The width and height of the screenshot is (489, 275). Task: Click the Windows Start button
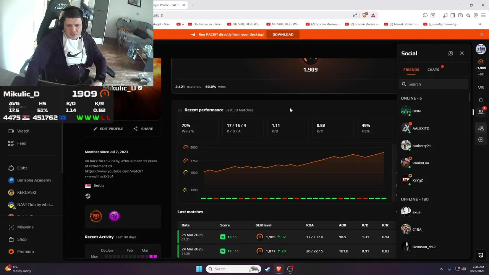coord(199,269)
